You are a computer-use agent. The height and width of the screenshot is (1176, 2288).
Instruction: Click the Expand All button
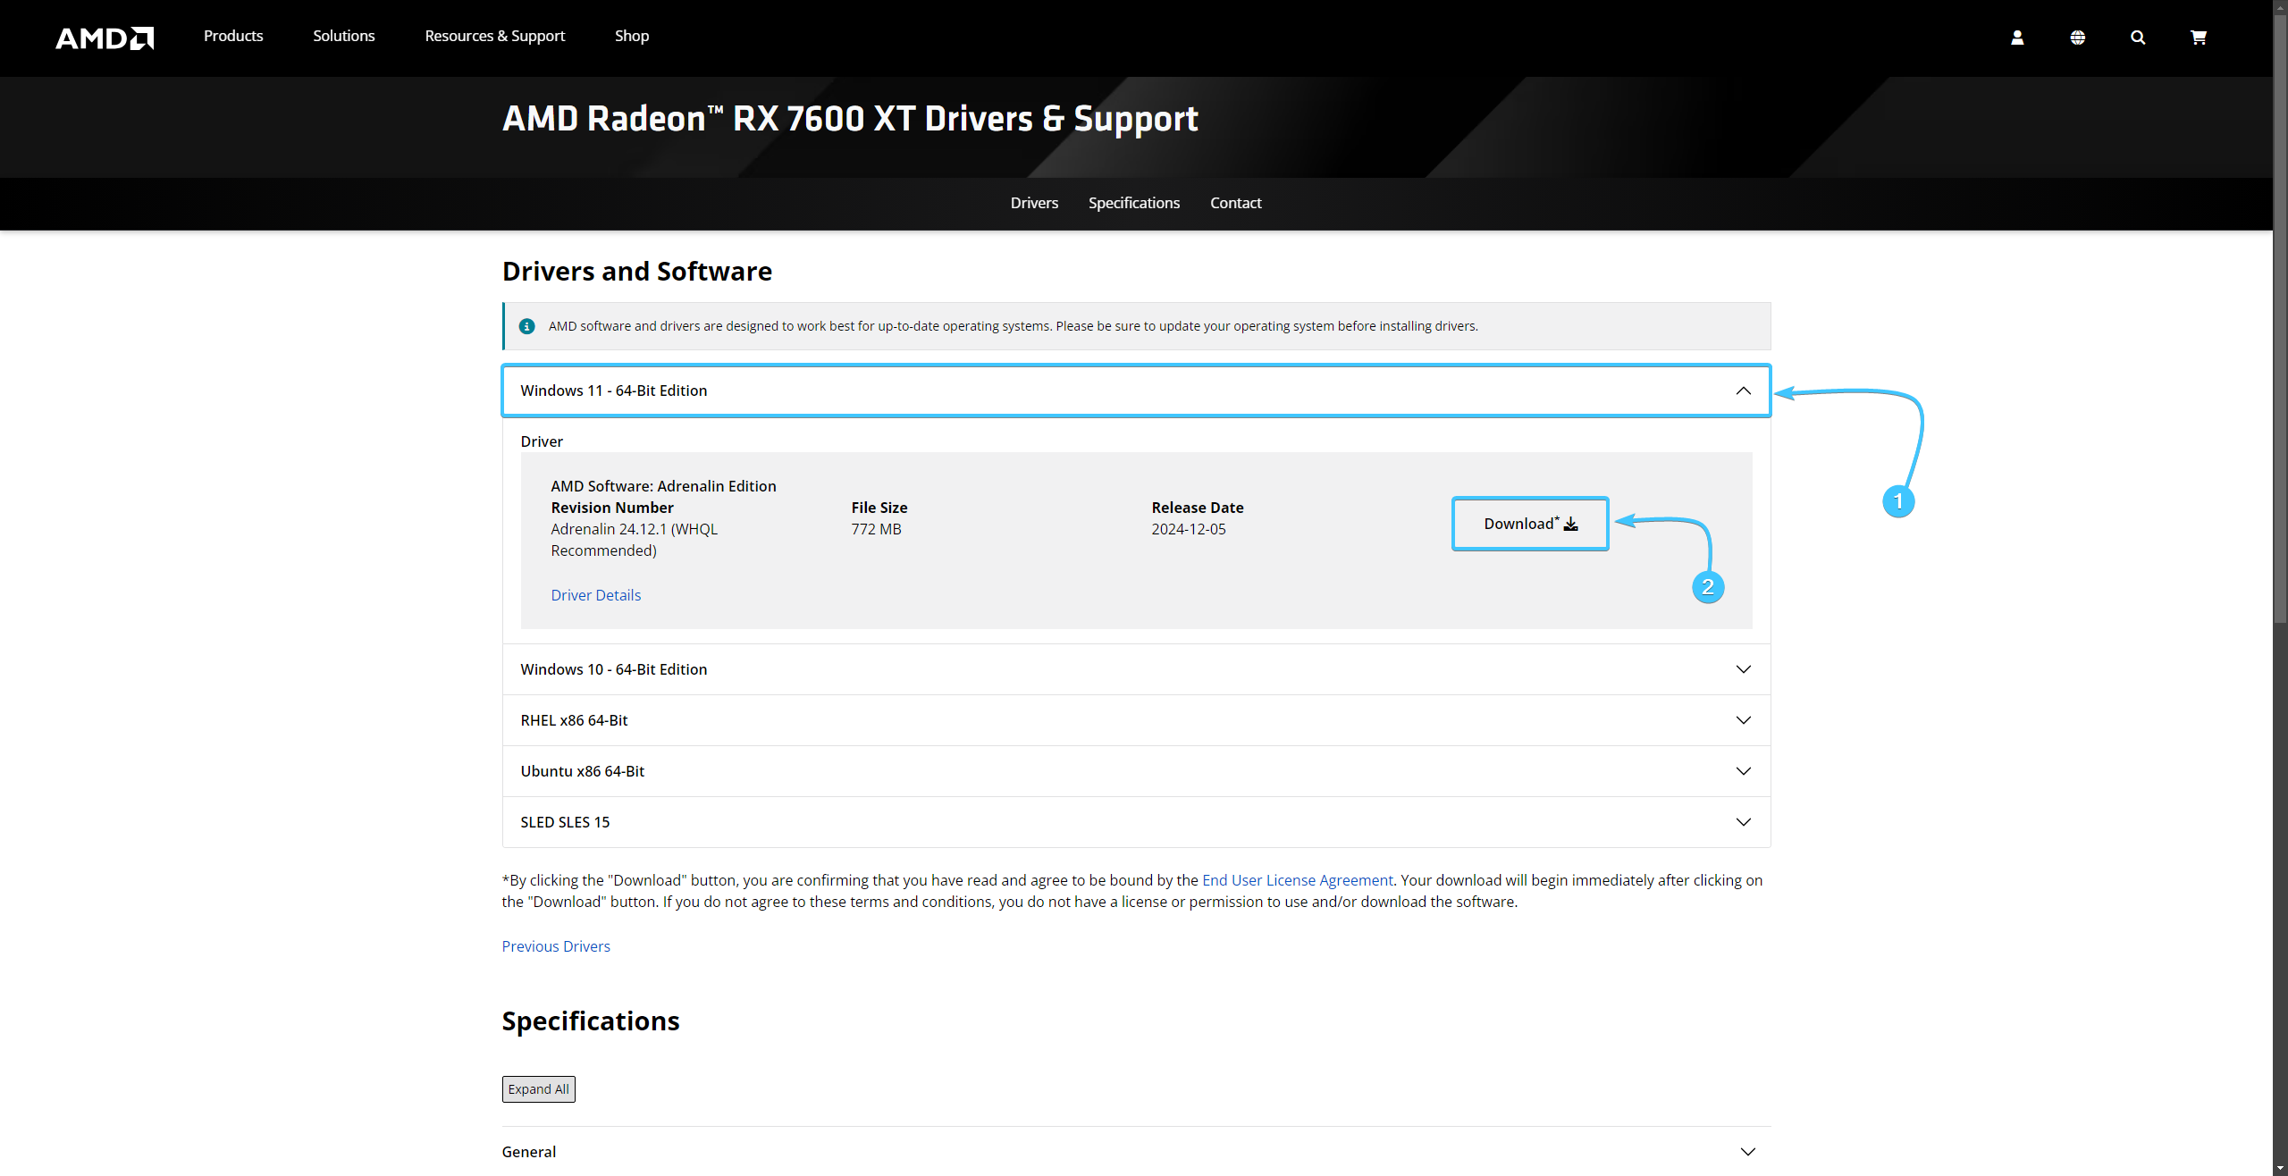click(539, 1089)
